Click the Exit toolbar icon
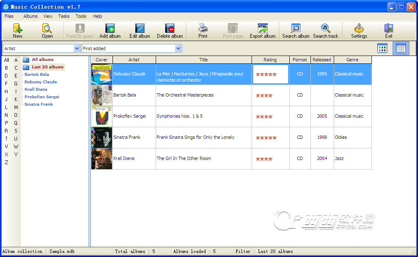The image size is (418, 257). coord(389,28)
